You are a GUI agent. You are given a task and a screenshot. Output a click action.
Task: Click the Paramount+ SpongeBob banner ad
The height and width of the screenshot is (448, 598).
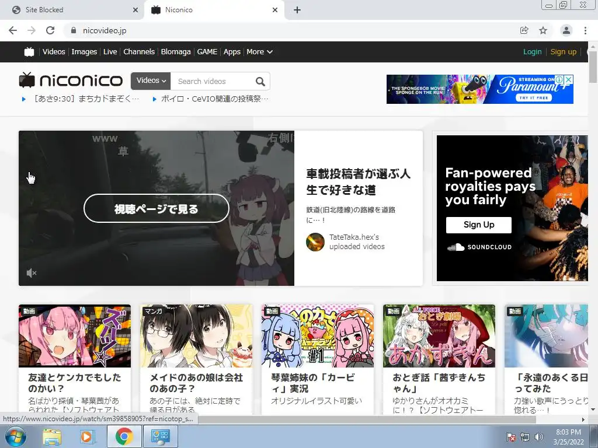pos(480,89)
